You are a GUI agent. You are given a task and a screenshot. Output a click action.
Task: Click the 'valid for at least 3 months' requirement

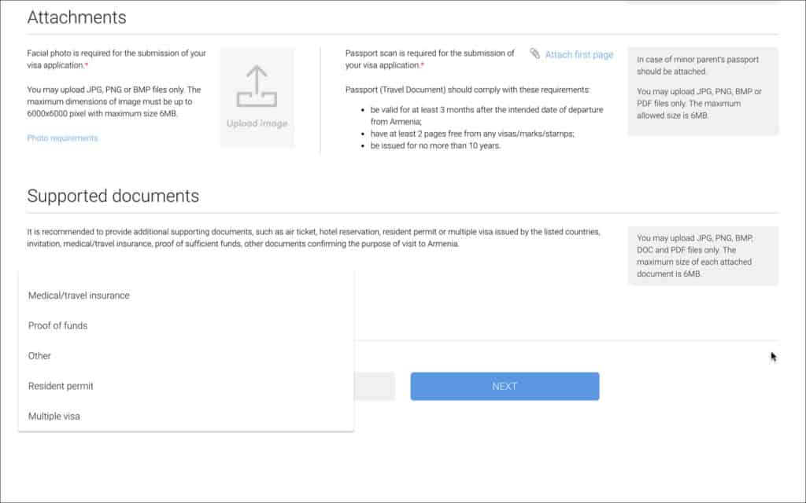pos(486,116)
